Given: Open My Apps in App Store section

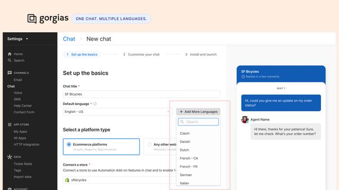Looking at the screenshot, I should pos(20,131).
